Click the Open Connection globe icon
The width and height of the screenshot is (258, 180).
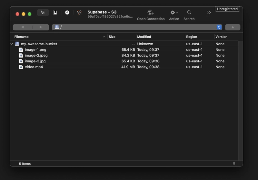(x=151, y=13)
